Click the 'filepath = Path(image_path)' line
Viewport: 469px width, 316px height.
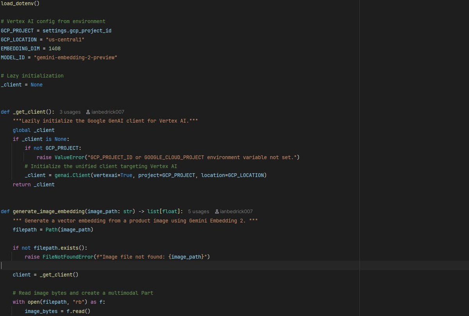[53, 229]
